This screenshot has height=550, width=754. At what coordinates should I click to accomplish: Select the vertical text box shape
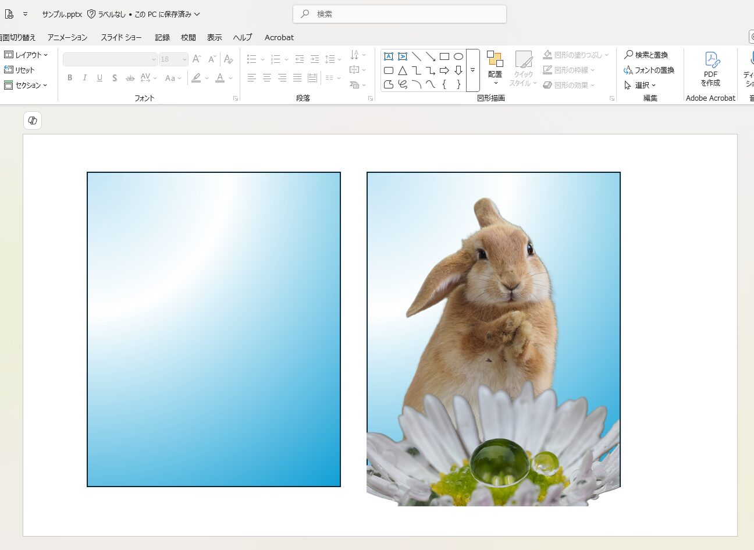[403, 56]
